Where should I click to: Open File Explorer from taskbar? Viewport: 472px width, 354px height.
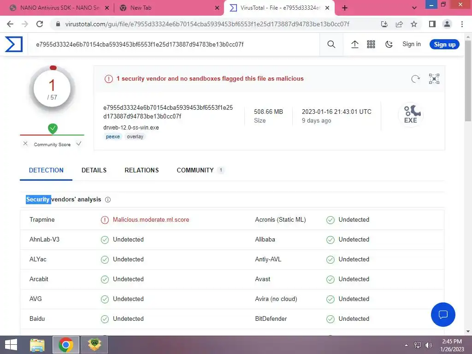(37, 345)
